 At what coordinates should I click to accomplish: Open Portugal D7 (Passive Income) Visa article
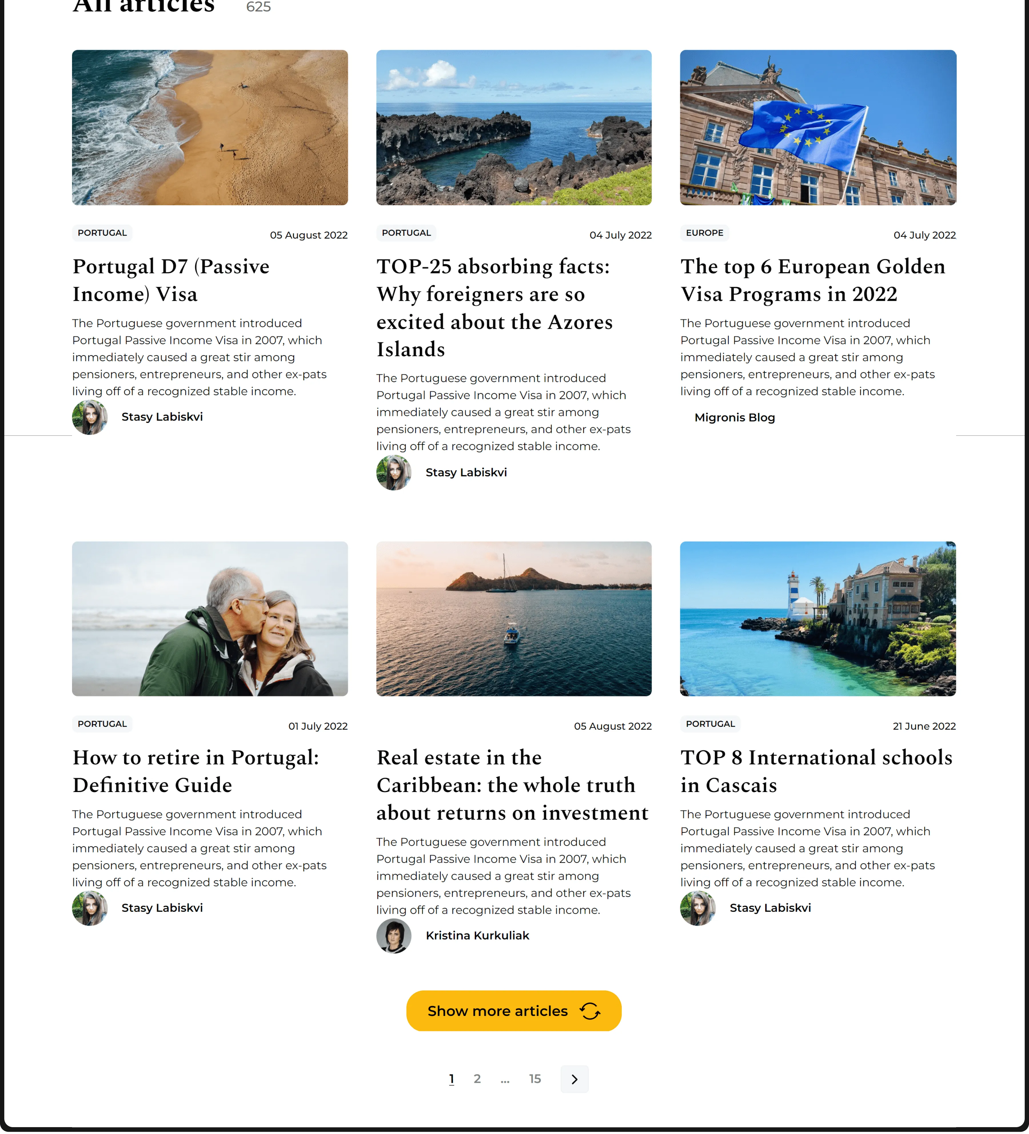171,280
